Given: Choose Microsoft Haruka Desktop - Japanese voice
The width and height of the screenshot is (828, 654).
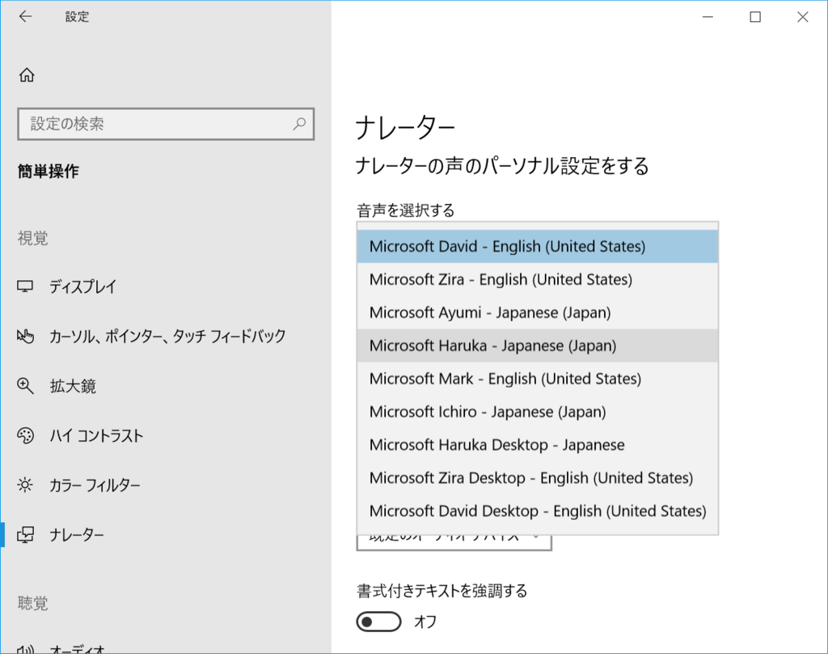Looking at the screenshot, I should pos(538,445).
